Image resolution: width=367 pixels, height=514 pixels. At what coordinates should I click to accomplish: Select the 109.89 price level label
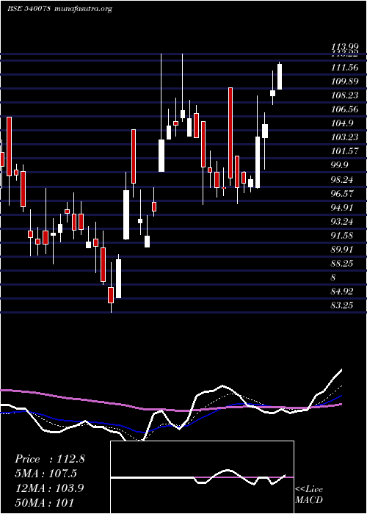[x=344, y=82]
